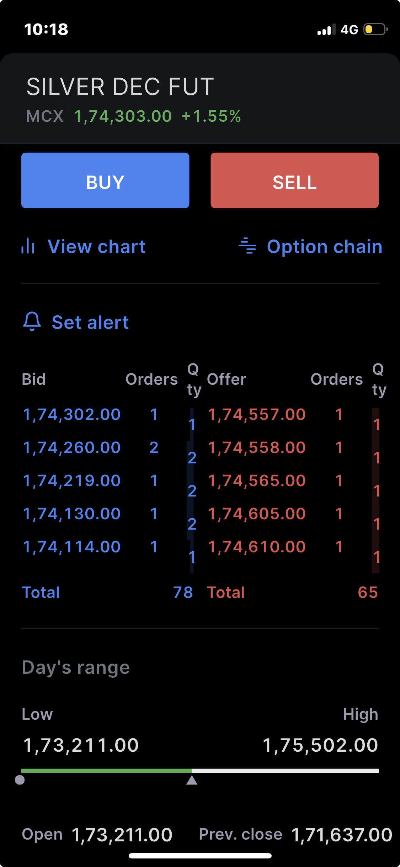Tap the bell alert icon
This screenshot has height=867, width=400.
click(32, 321)
